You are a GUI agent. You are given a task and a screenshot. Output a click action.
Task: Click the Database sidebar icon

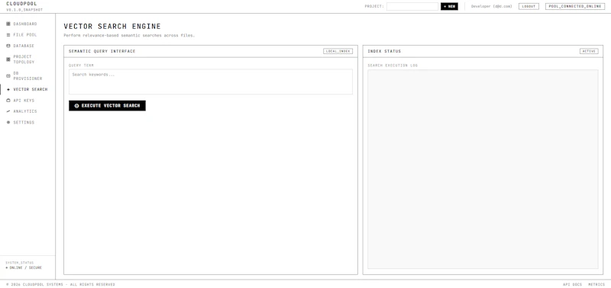point(8,46)
